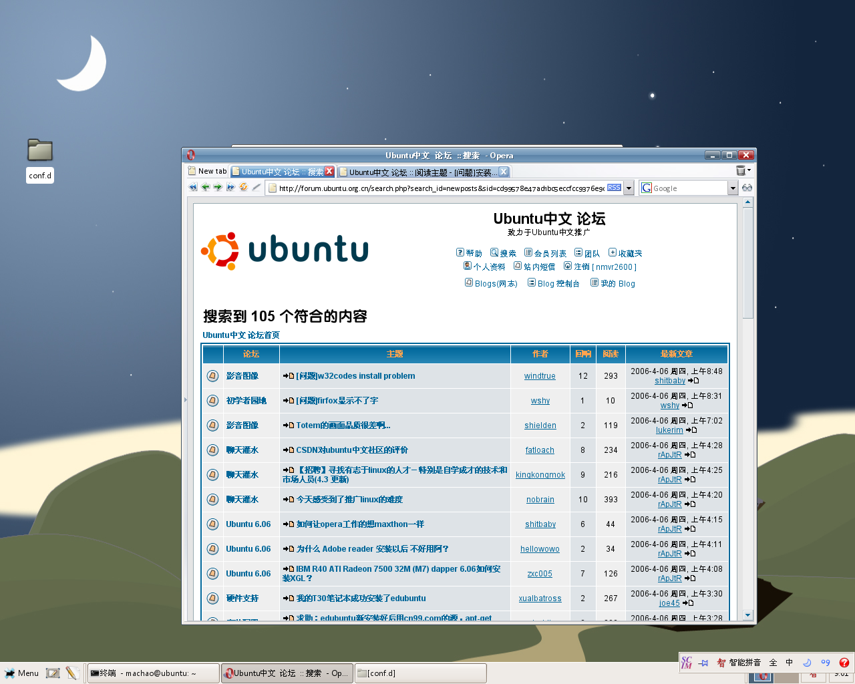
Task: Click the Opera page scrollbar down arrow
Action: tap(747, 615)
